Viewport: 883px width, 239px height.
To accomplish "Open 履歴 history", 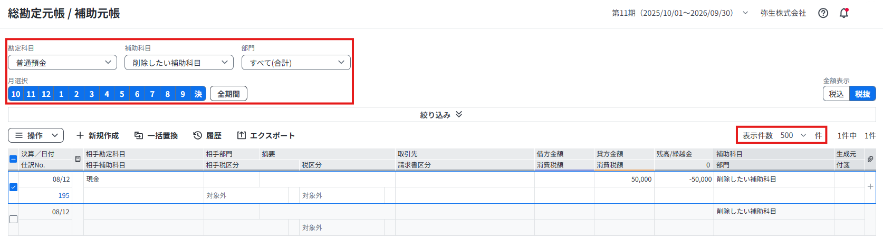I will 207,135.
